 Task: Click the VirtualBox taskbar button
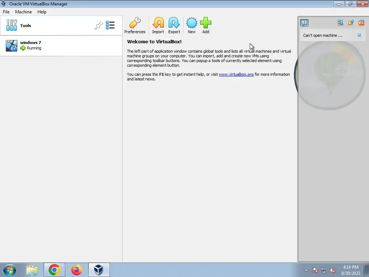click(99, 270)
